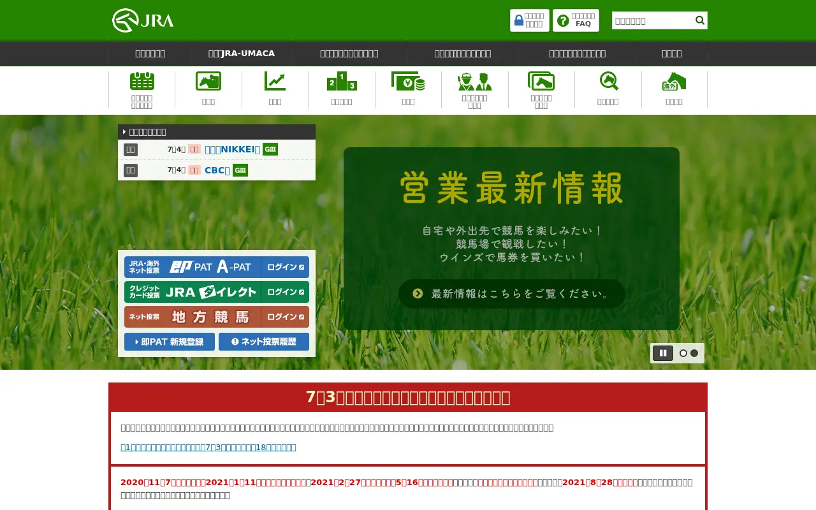This screenshot has width=816, height=510.
Task: Pause the banner slideshow
Action: pos(663,353)
